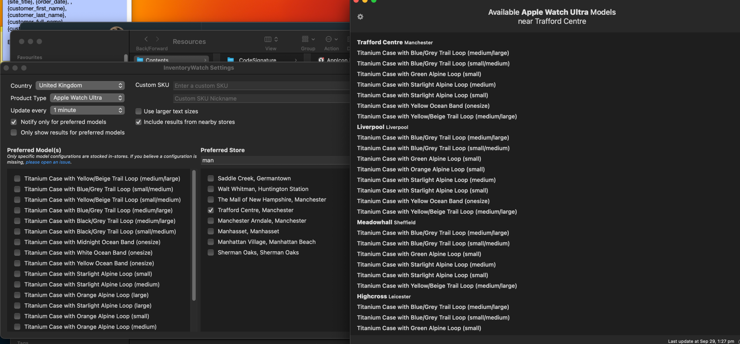Click Trafford Centre's Yellow Ocean Band (onesize) result
This screenshot has width=740, height=344.
pos(423,106)
